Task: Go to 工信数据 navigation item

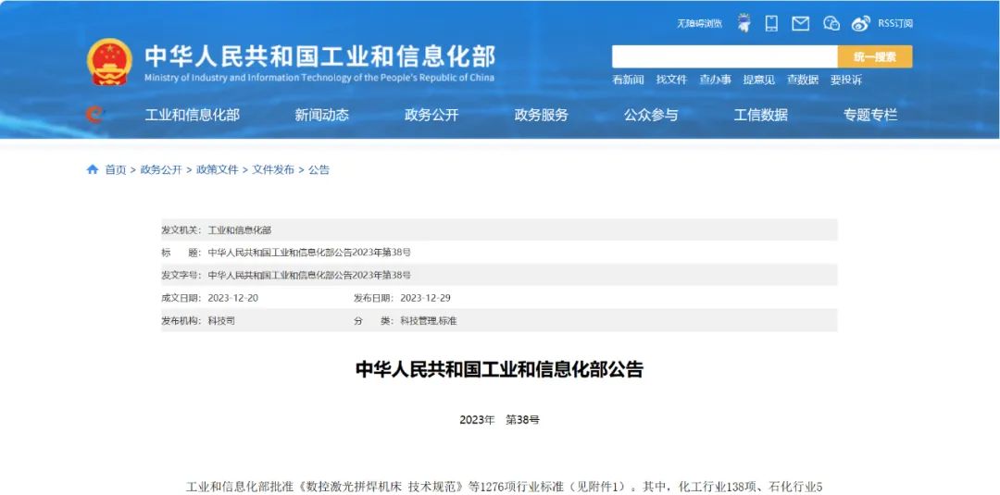Action: pyautogui.click(x=760, y=115)
